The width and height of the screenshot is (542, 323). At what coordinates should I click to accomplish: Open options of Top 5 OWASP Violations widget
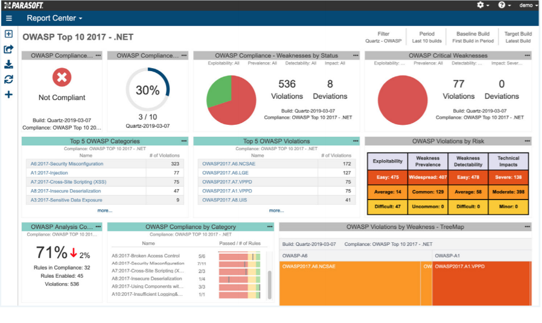[355, 141]
